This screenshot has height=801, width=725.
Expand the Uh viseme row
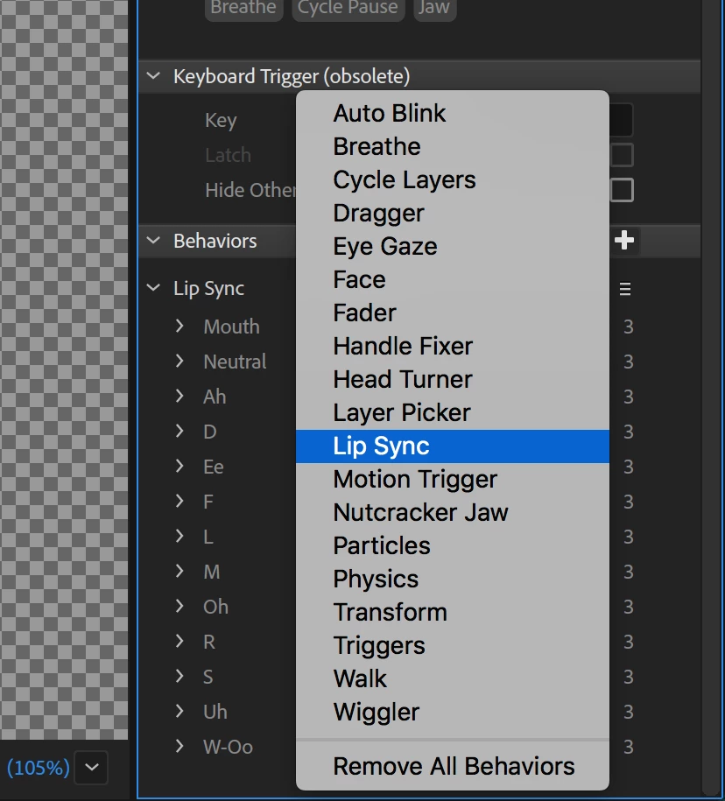179,711
